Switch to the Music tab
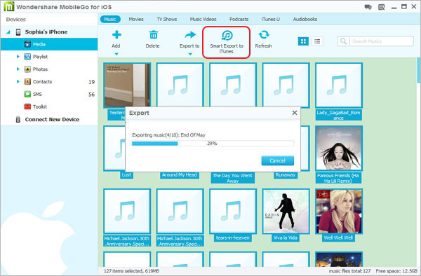This screenshot has width=421, height=276. [110, 20]
